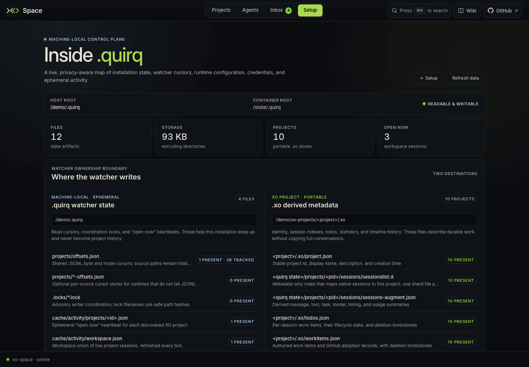Go back using the Setup button
This screenshot has height=367, width=529.
pyautogui.click(x=429, y=78)
